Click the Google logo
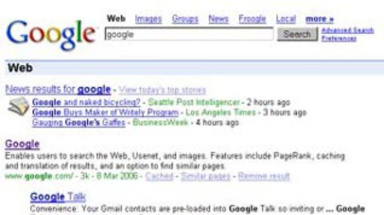This screenshot has width=384, height=215. coord(51,35)
